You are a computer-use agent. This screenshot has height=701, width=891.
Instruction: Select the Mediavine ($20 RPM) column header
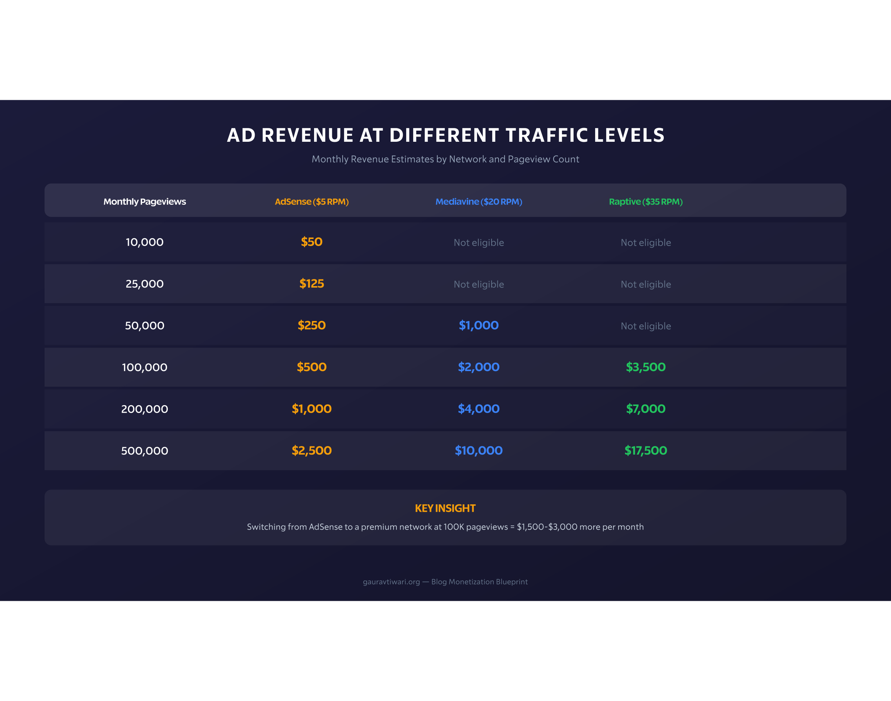(x=479, y=202)
